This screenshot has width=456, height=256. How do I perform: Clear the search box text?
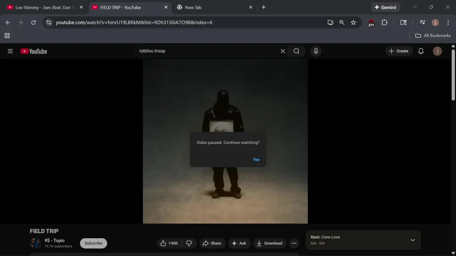tap(283, 51)
